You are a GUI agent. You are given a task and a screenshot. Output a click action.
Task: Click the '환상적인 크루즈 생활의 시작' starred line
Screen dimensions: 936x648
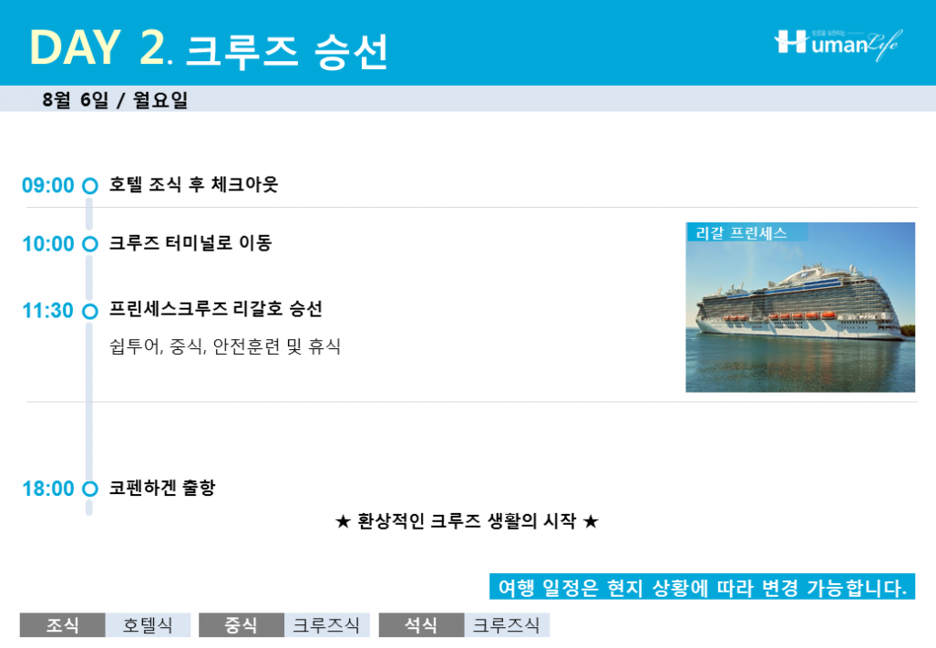pyautogui.click(x=467, y=521)
